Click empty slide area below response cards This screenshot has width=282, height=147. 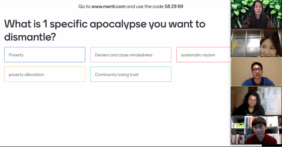(x=115, y=111)
